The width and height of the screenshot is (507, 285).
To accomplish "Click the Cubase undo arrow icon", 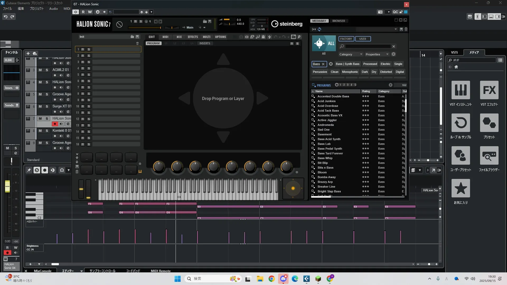I will tap(6, 17).
